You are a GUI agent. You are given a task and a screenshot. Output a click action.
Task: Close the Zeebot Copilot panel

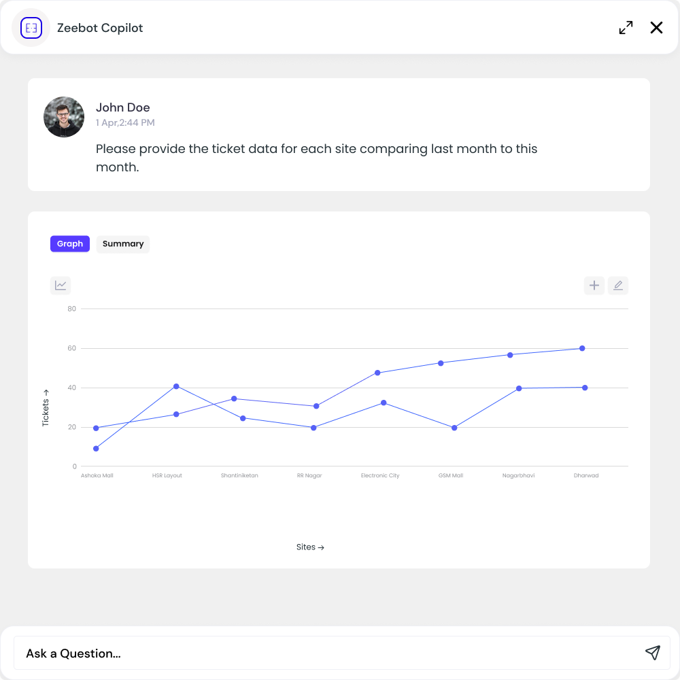(x=656, y=28)
